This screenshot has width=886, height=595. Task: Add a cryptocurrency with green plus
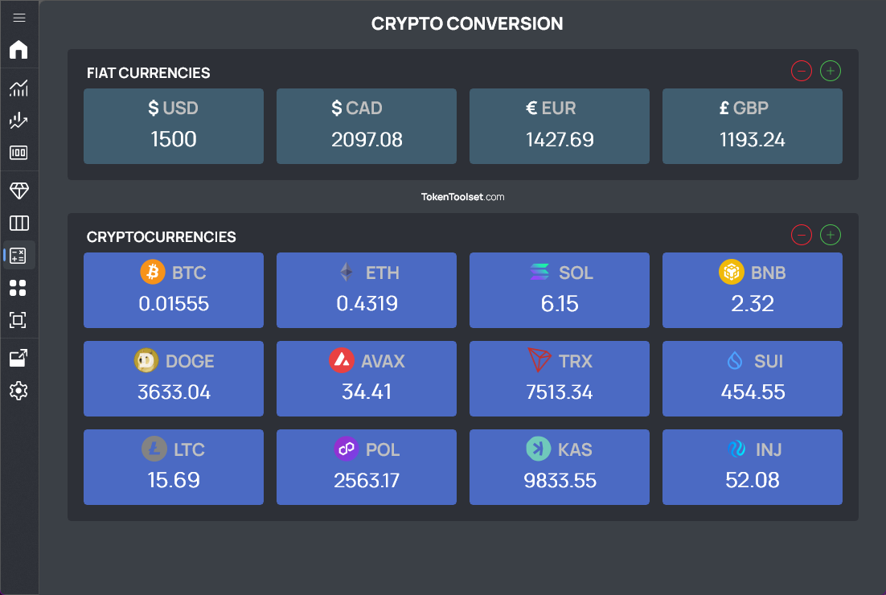830,235
